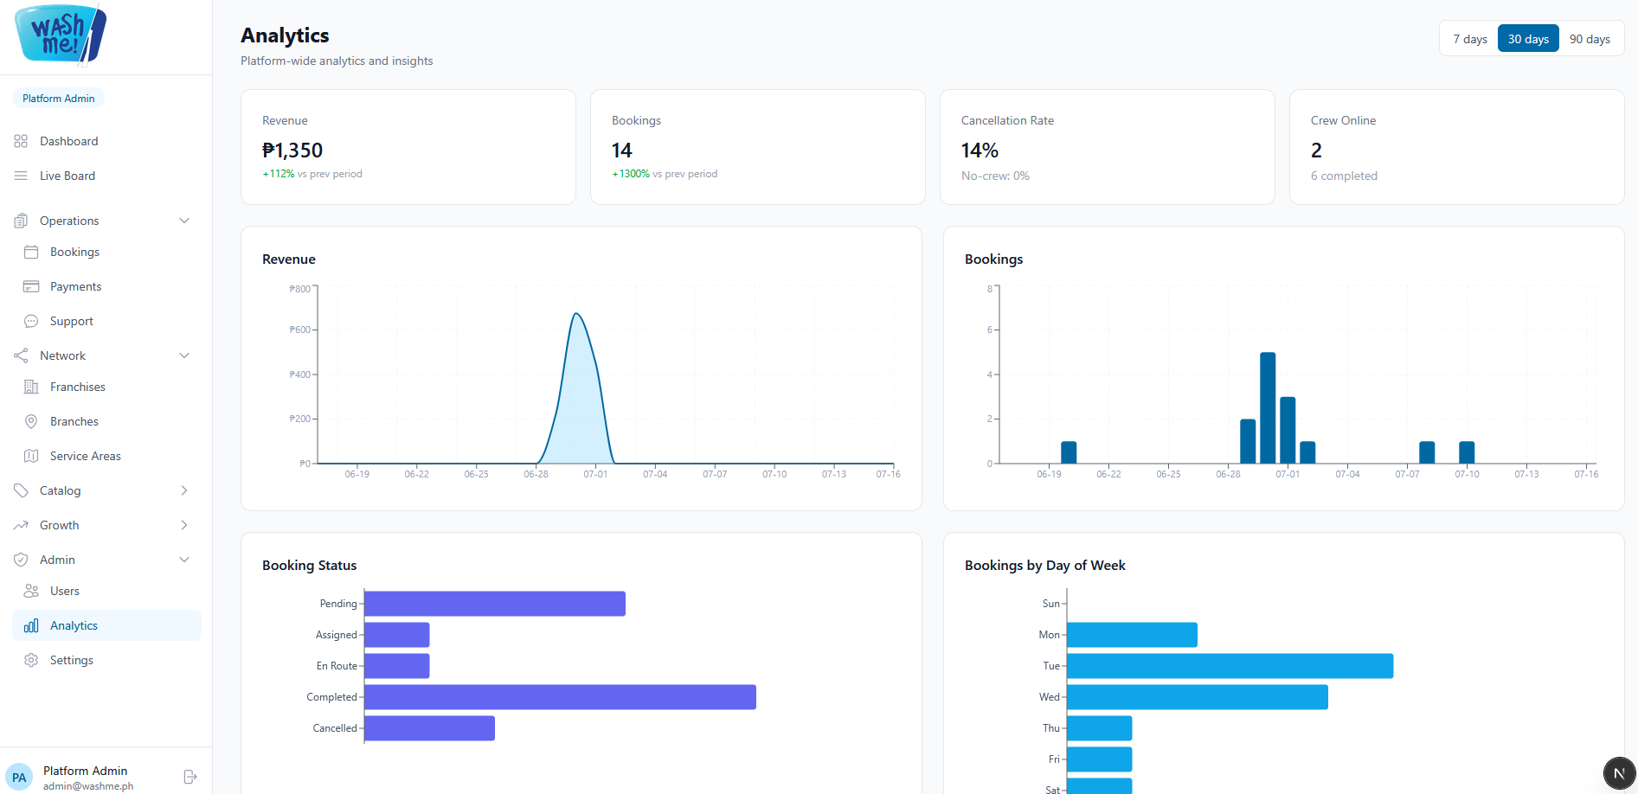The height and width of the screenshot is (794, 1638).
Task: Click the Franchises building icon
Action: (x=31, y=387)
